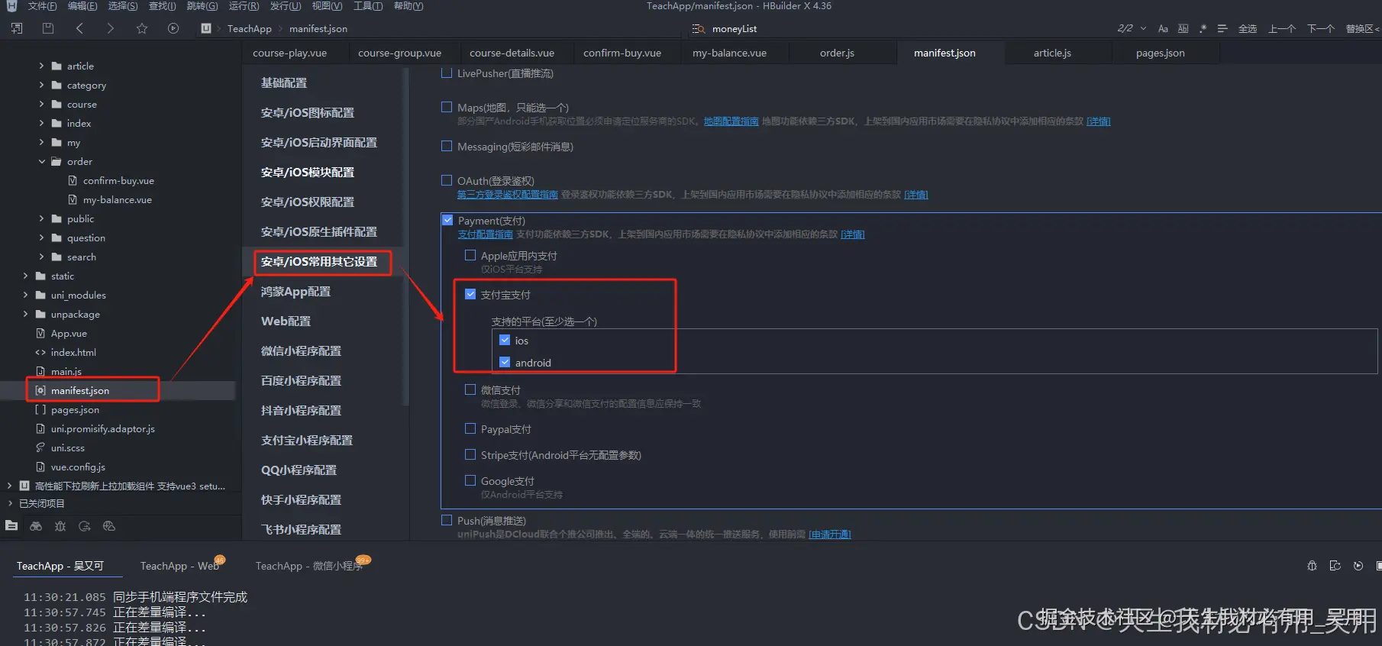The image size is (1382, 646).
Task: Click the bug debug icon in sidebar bottom
Action: point(60,525)
